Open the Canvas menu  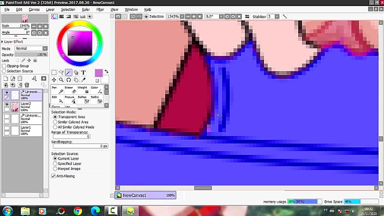(x=34, y=10)
